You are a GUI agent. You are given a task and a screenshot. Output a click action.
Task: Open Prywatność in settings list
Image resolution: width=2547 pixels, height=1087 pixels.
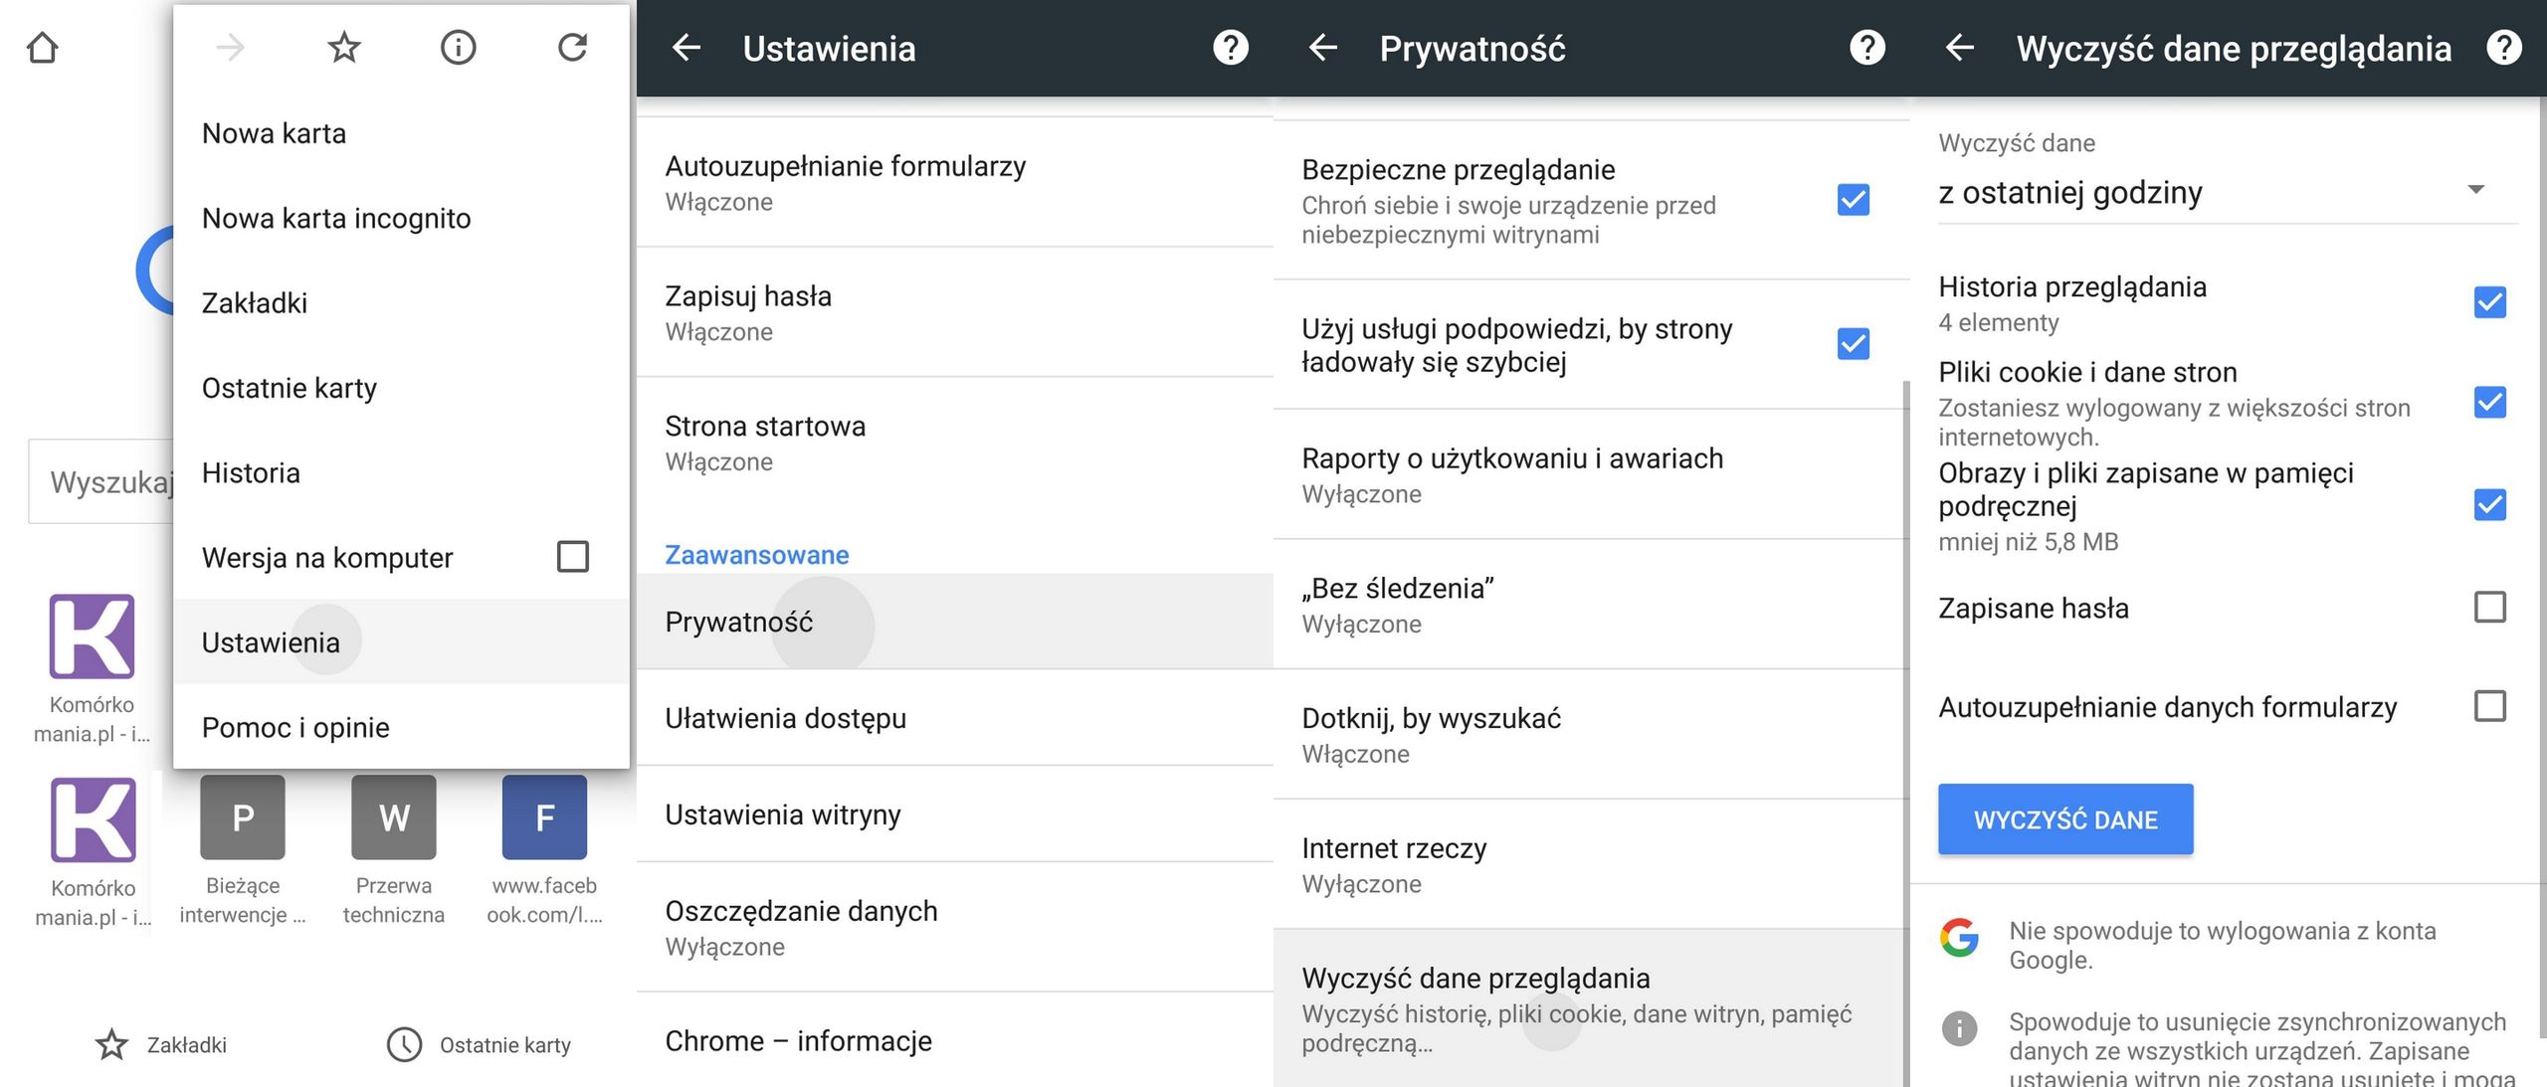click(739, 623)
